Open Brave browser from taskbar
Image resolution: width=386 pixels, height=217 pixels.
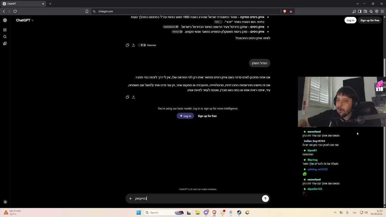[x=214, y=212]
